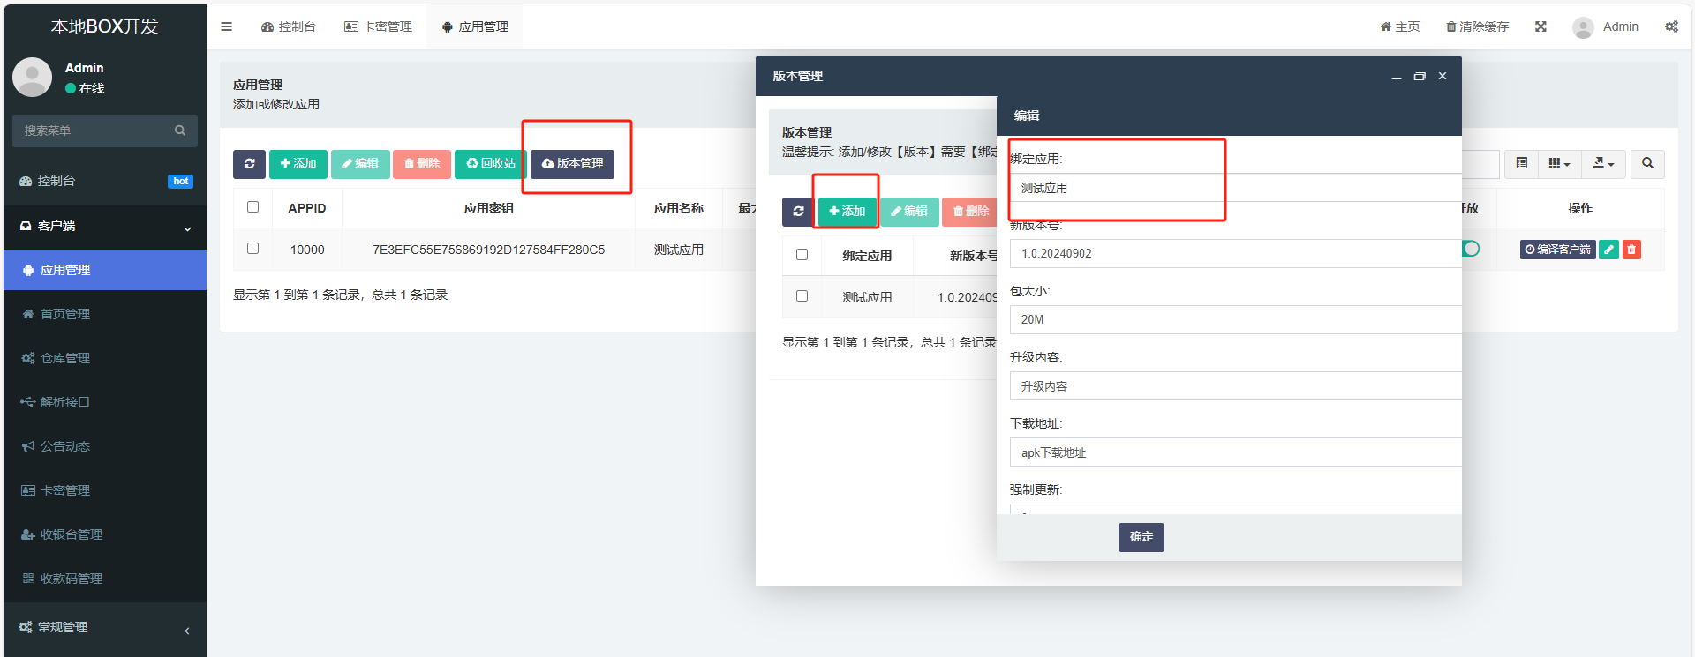Click the table search magnifier button

pyautogui.click(x=1647, y=164)
